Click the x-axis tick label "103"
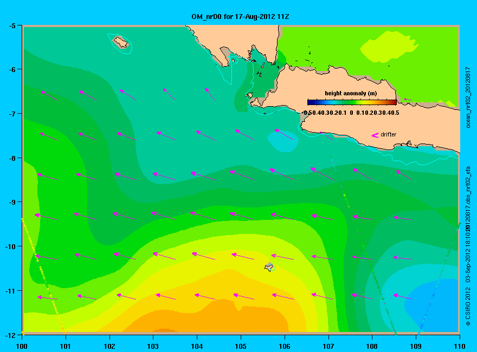477x352 pixels. point(153,346)
